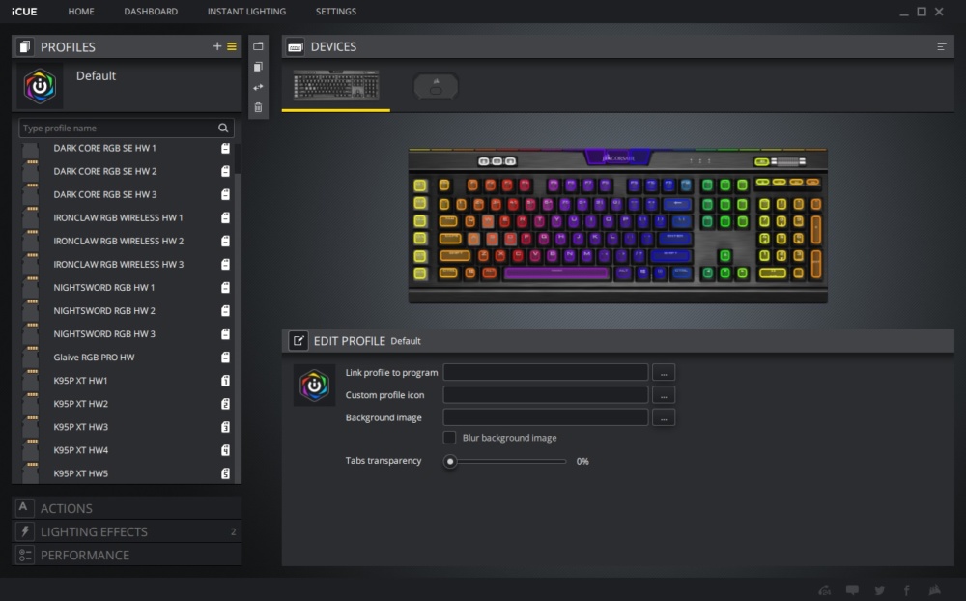Click the Default profile name in the profile list header
Image resolution: width=966 pixels, height=601 pixels.
[96, 75]
